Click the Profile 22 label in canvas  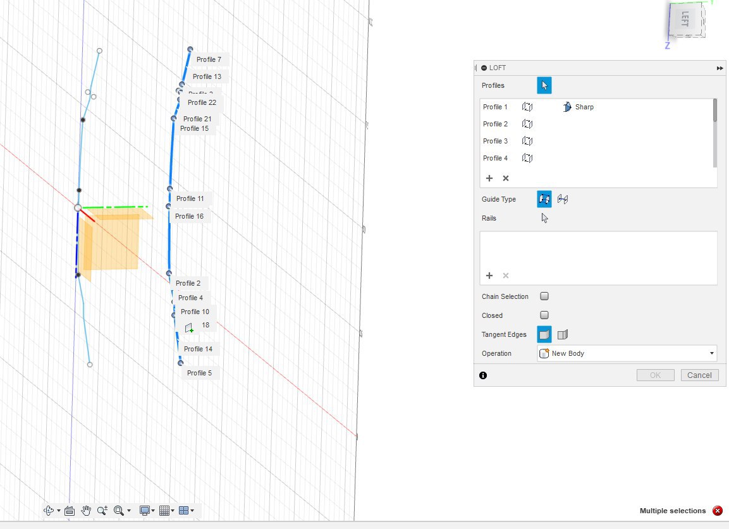coord(202,102)
